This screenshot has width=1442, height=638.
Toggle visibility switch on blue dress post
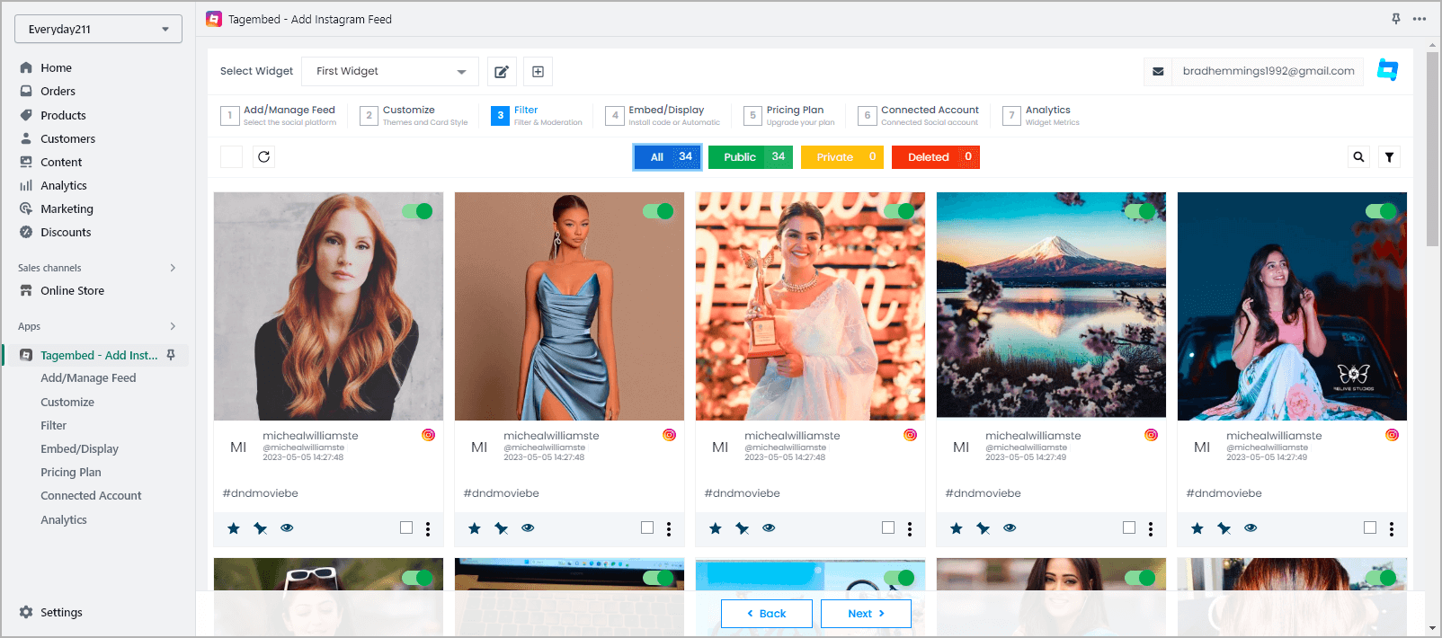click(x=658, y=211)
